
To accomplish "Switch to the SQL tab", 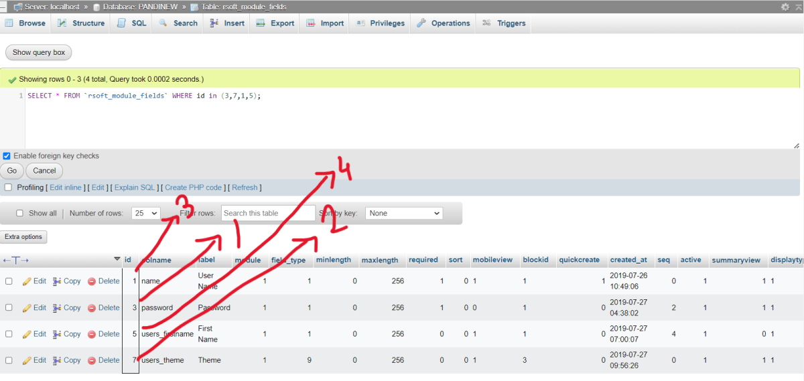I will tap(132, 23).
